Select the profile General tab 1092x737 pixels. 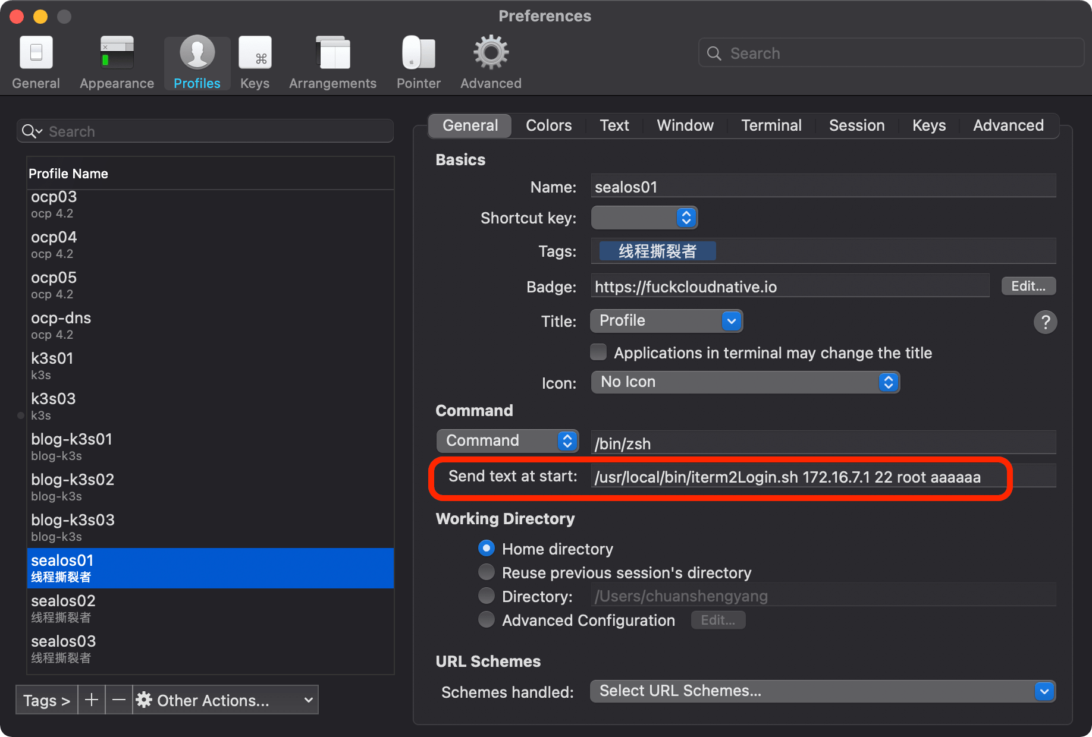point(470,125)
